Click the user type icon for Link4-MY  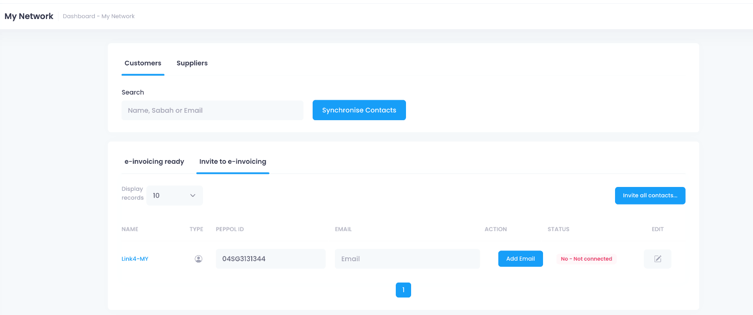[198, 259]
